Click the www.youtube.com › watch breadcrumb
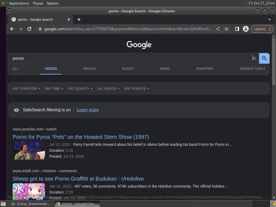 pos(34,129)
